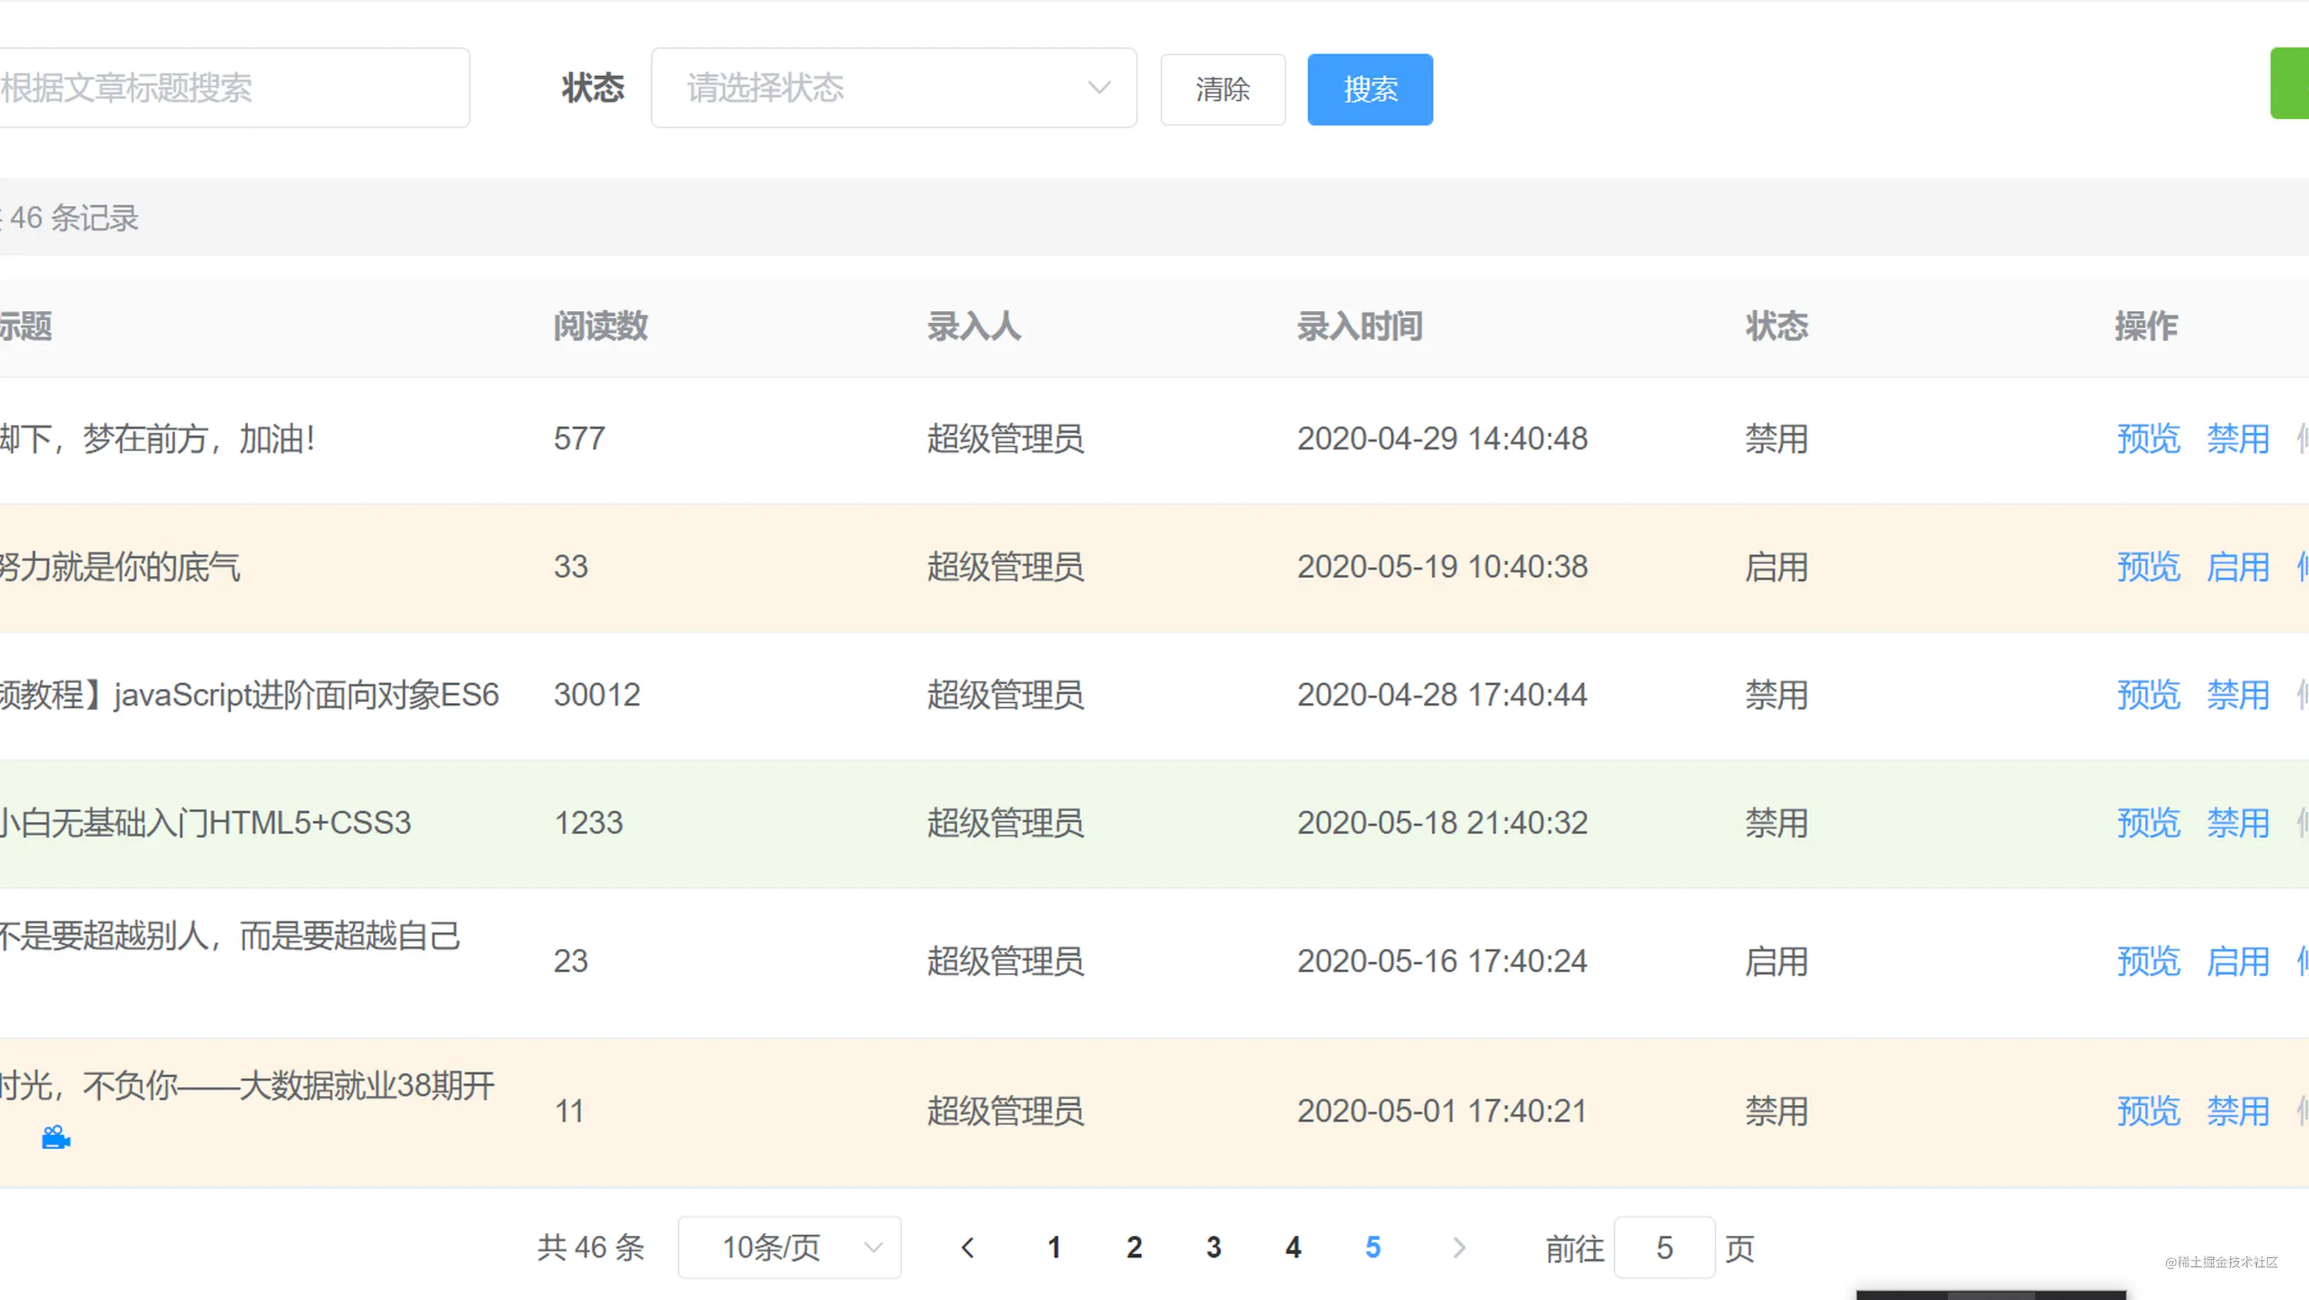Jump to page 3 in pagination

pyautogui.click(x=1213, y=1247)
